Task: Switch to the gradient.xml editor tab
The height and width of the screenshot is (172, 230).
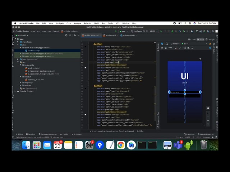Action: point(110,35)
